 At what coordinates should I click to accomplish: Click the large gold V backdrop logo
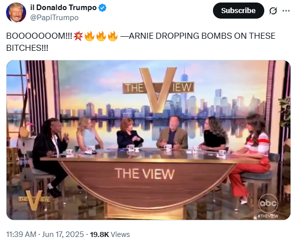159,90
